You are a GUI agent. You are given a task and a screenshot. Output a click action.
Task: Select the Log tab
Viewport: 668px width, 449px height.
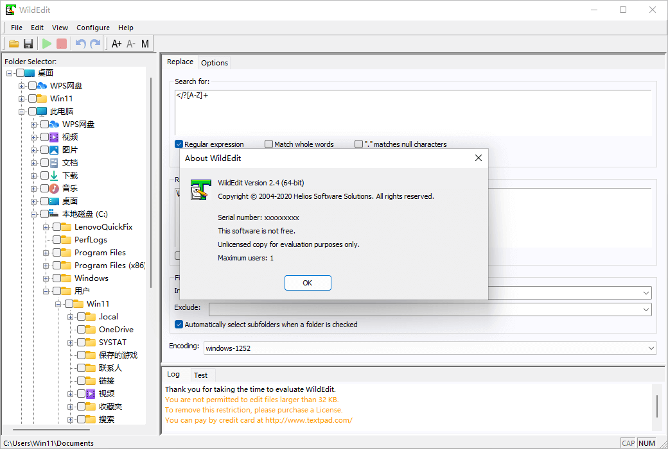click(173, 374)
